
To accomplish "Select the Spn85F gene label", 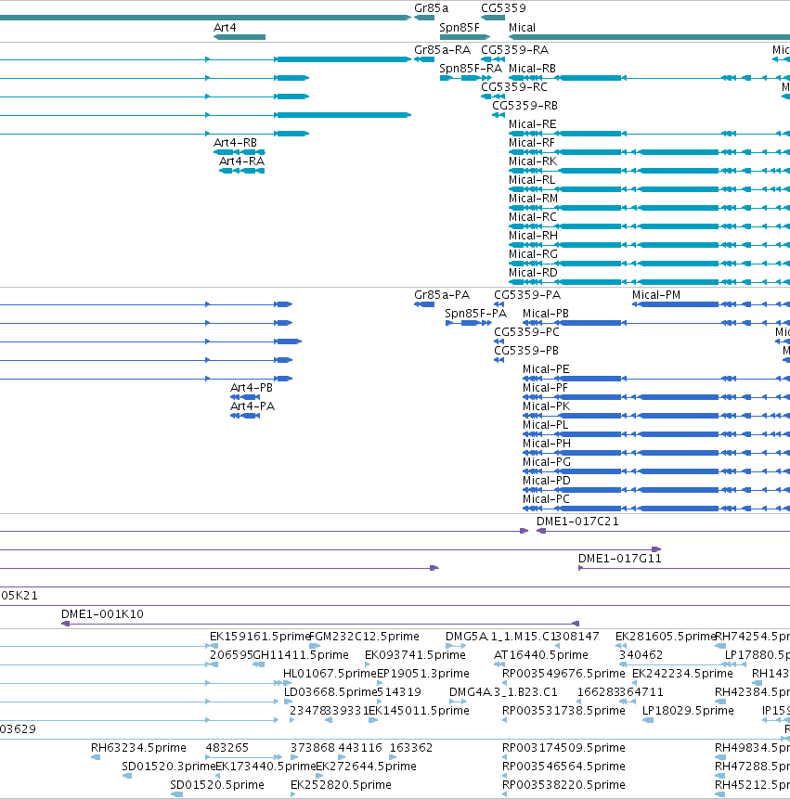I will pyautogui.click(x=460, y=28).
